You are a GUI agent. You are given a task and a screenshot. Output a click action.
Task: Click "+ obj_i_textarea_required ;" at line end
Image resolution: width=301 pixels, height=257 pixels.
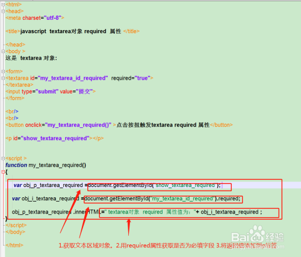pyautogui.click(x=229, y=212)
